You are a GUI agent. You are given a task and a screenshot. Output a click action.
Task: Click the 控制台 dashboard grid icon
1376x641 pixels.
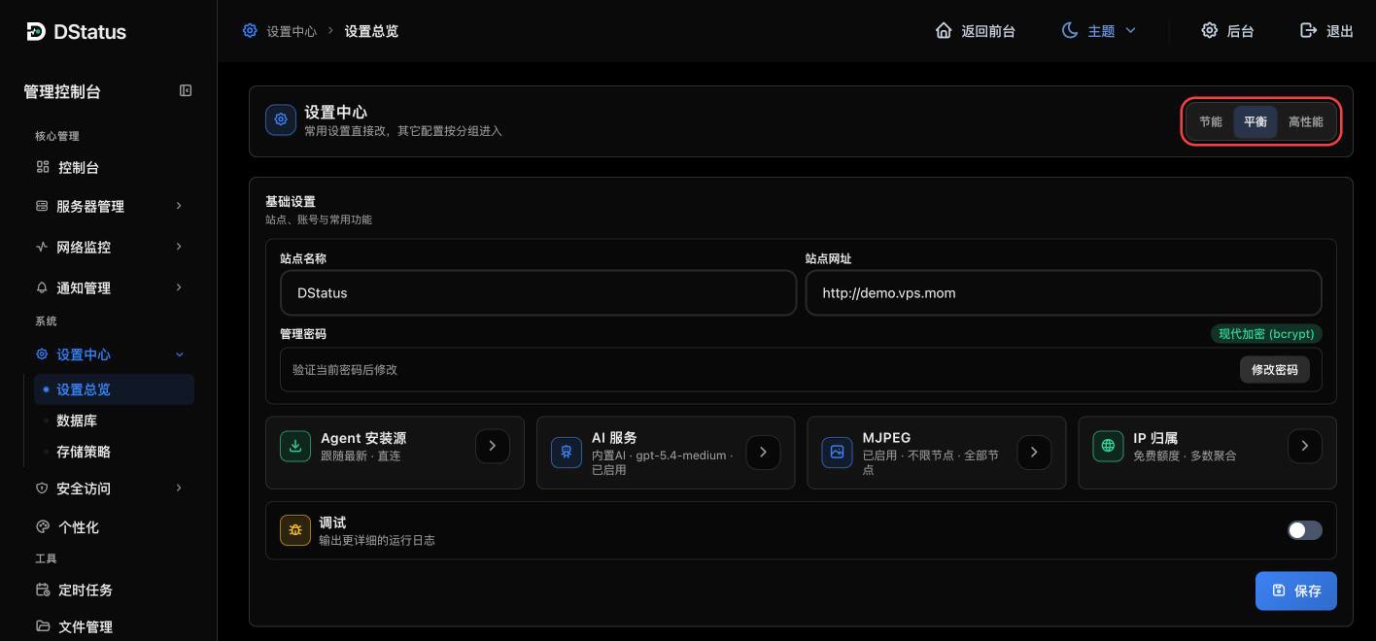pos(43,167)
